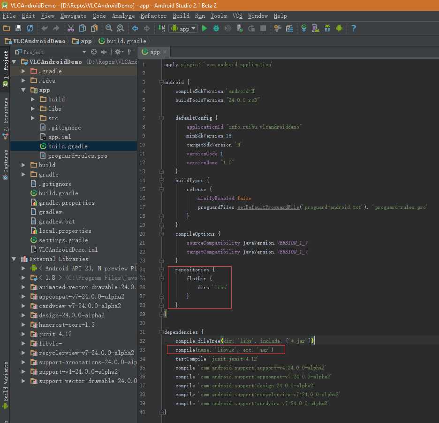Toggle the Captures side tool window

pos(5,165)
